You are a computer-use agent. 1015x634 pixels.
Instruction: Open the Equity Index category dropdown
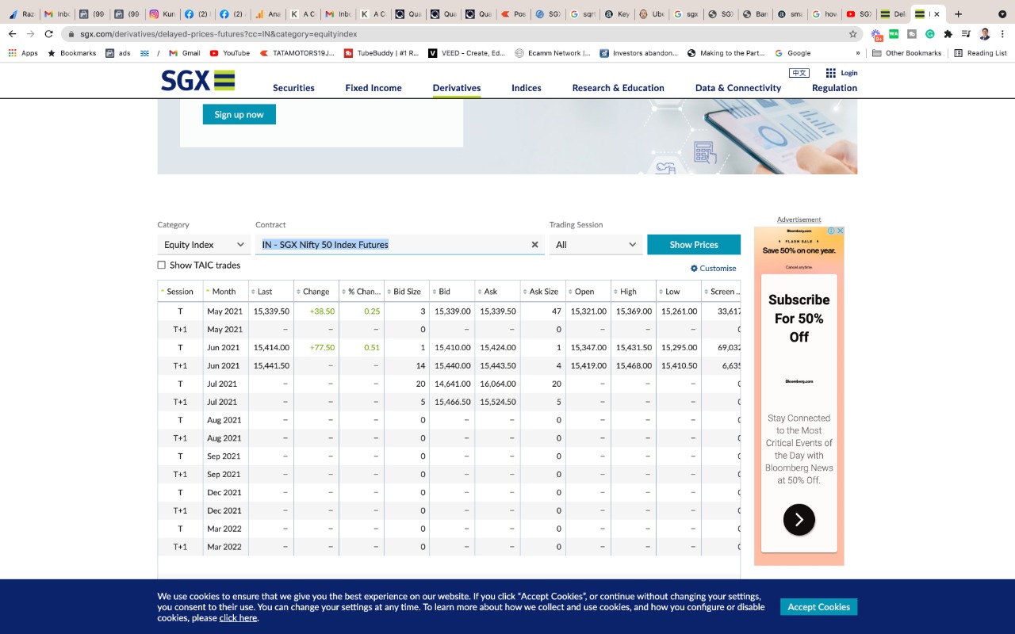[203, 244]
